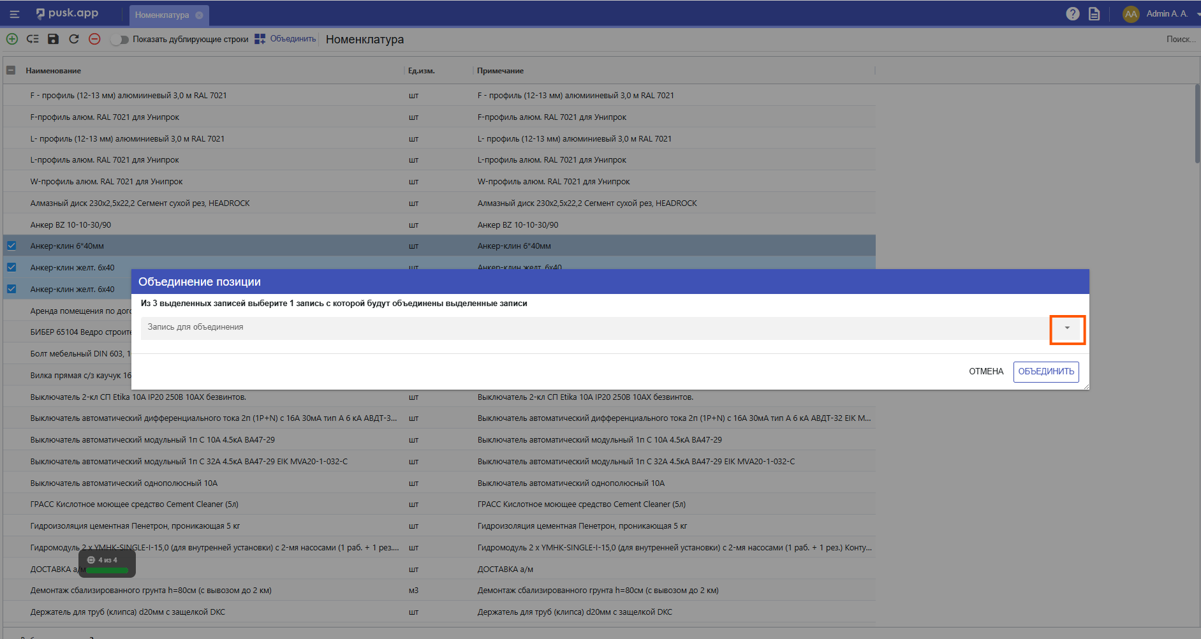This screenshot has width=1201, height=639.
Task: Switch to the Номенклатура tab
Action: [162, 15]
